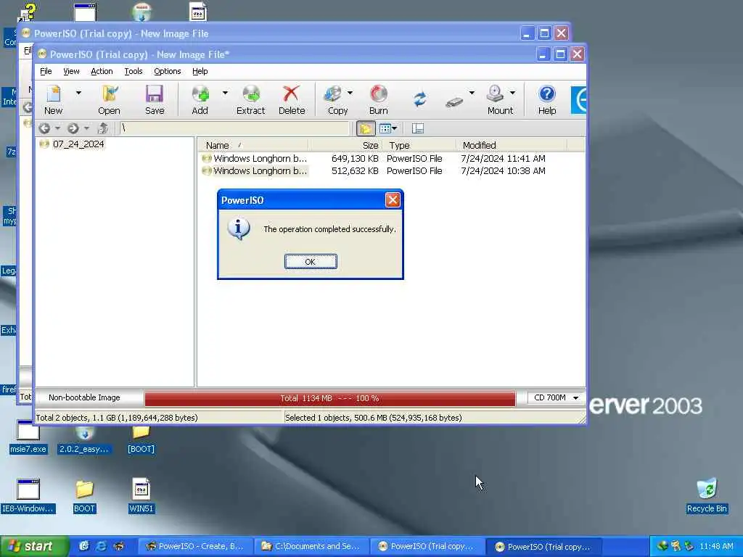Select the IE8-Window... desktop icon
The width and height of the screenshot is (743, 557).
pyautogui.click(x=28, y=496)
